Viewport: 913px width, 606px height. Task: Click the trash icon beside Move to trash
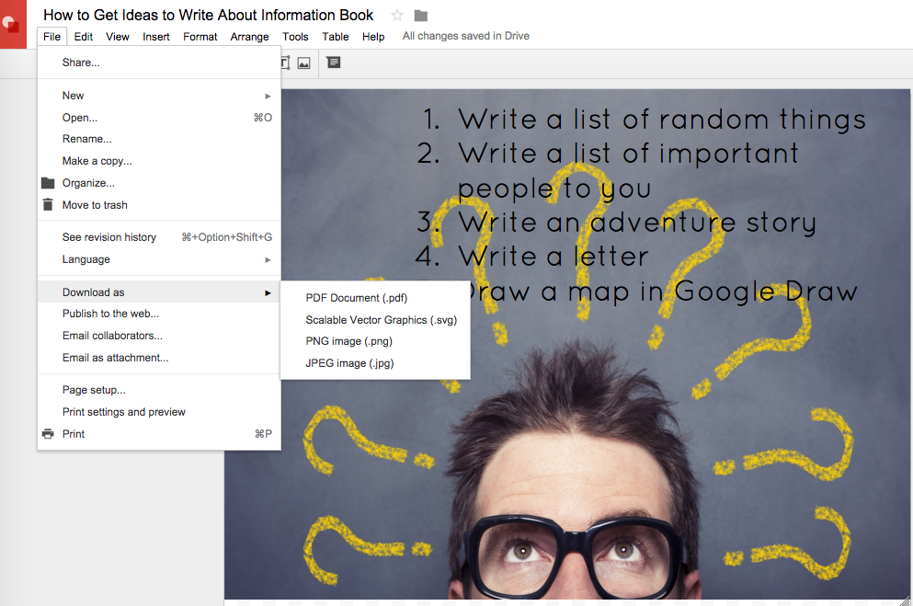pos(48,205)
